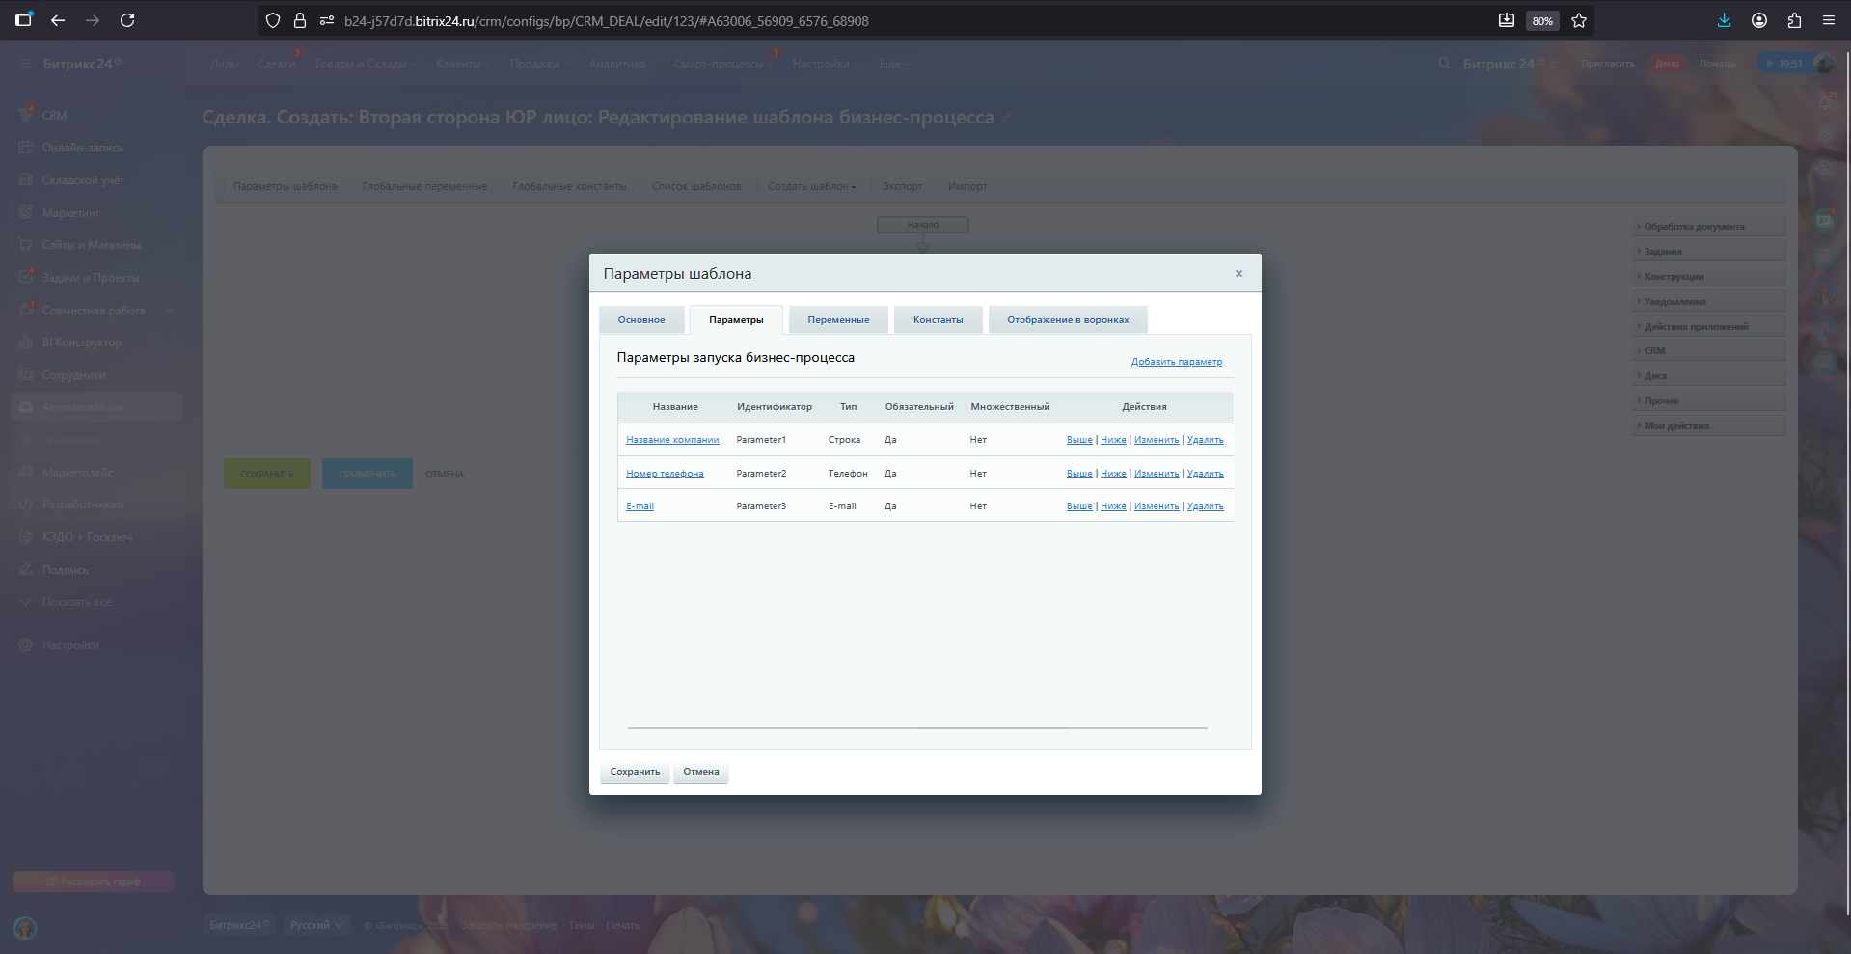The image size is (1851, 954).
Task: Expand the Смарт-процессы top menu
Action: pos(723,64)
